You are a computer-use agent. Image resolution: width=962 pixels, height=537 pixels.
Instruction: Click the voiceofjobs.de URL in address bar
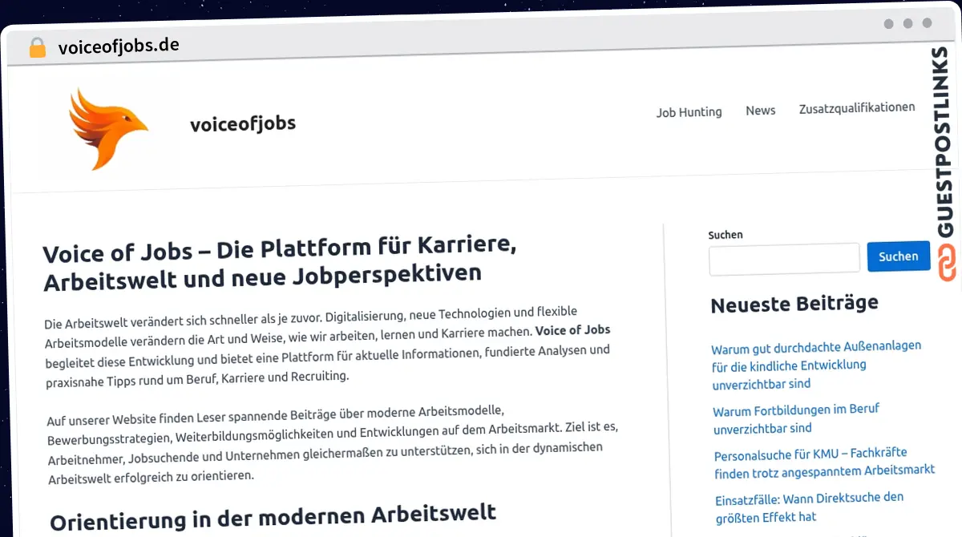[x=119, y=46]
